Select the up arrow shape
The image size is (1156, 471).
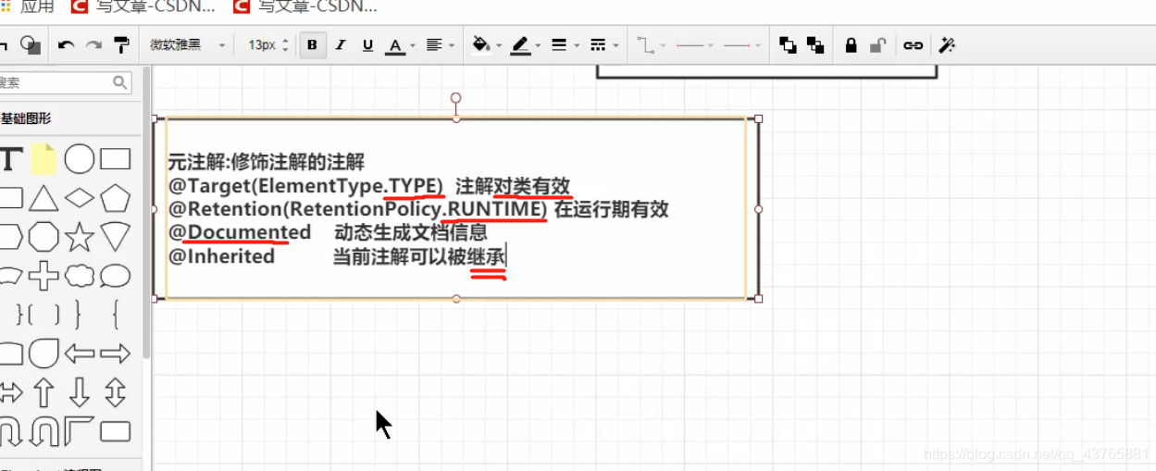[x=44, y=391]
